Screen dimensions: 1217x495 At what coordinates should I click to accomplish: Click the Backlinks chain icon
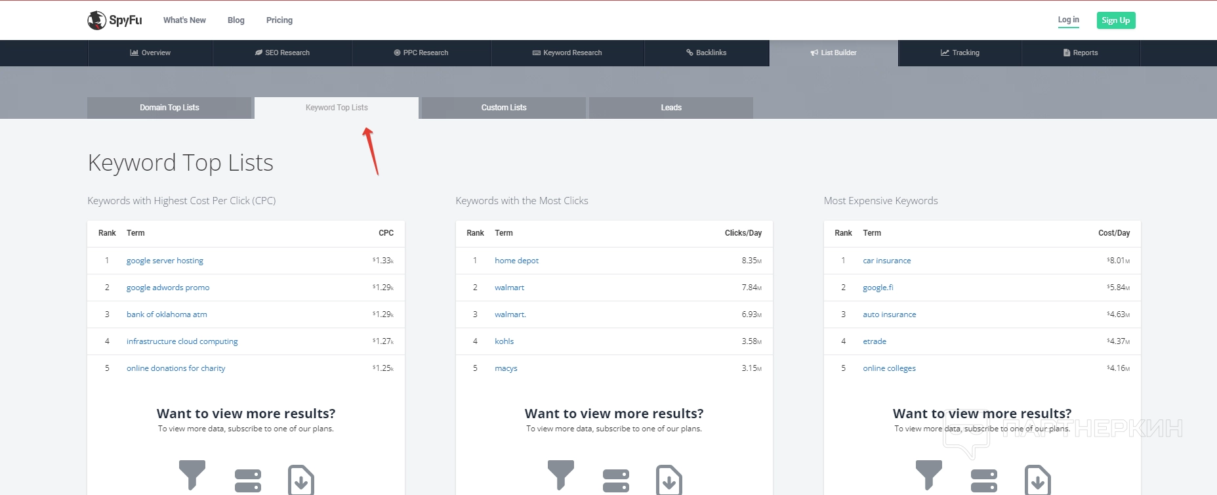[690, 53]
